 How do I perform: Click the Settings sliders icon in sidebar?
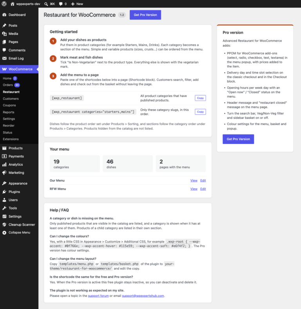[x=4, y=217]
